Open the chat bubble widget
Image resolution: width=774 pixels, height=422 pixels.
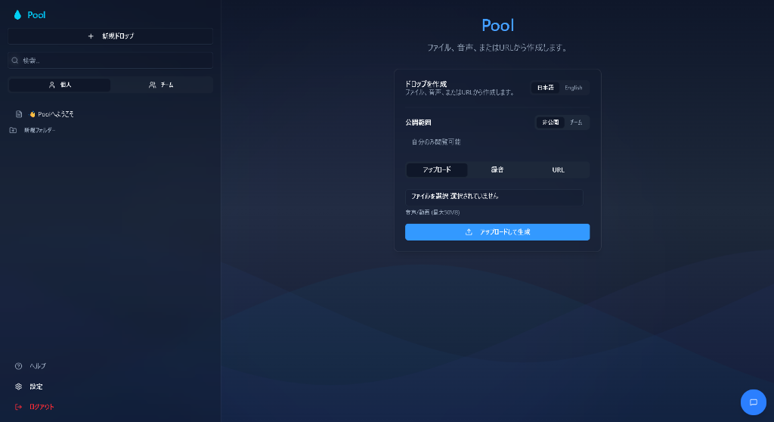pos(754,402)
